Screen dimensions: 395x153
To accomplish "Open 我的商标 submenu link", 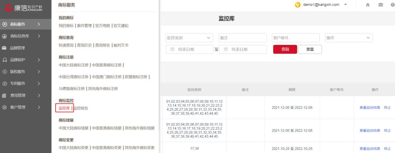I will click(x=66, y=25).
